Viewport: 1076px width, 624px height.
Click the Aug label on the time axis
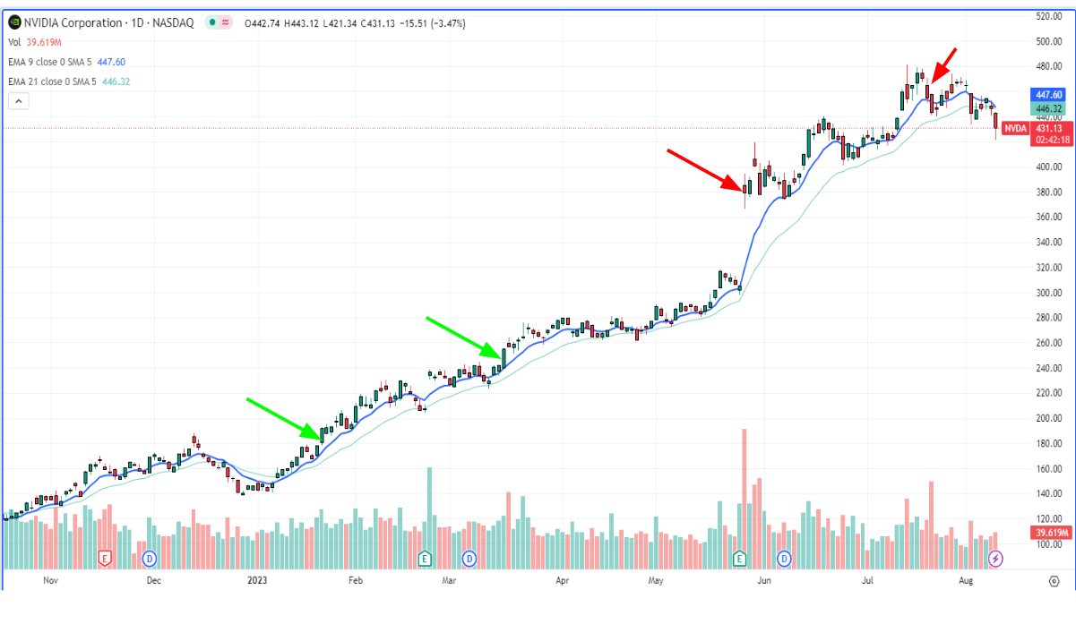point(968,581)
